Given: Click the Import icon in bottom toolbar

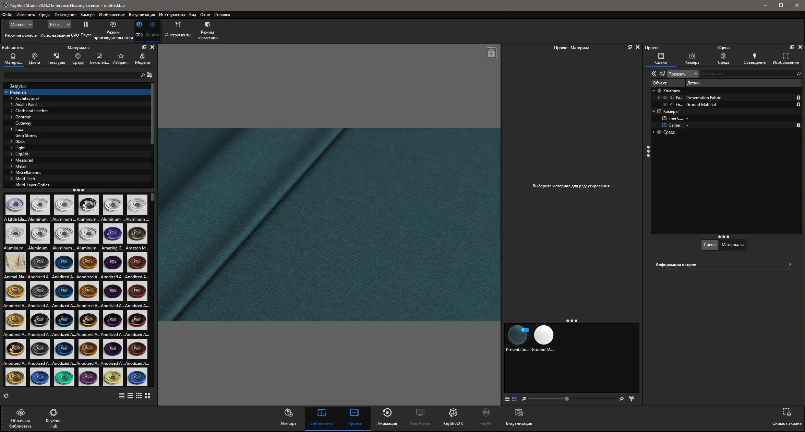Looking at the screenshot, I should coord(288,413).
